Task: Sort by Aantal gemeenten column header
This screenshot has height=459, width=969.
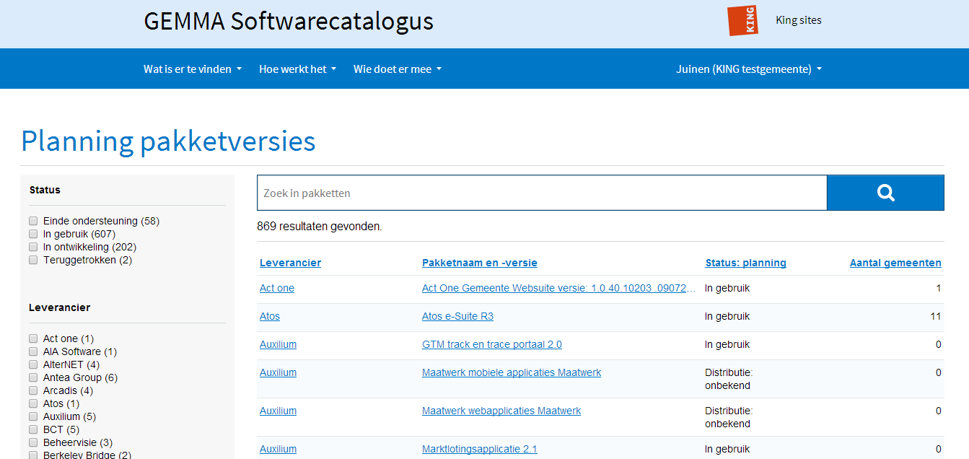Action: pos(895,263)
